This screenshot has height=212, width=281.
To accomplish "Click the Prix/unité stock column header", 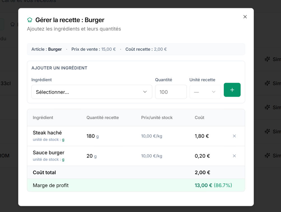I will pos(157,118).
